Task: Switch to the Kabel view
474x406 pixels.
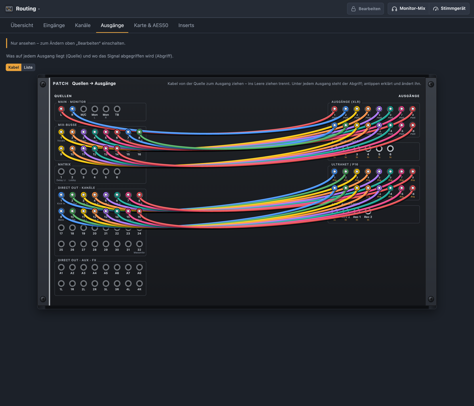Action: 14,67
